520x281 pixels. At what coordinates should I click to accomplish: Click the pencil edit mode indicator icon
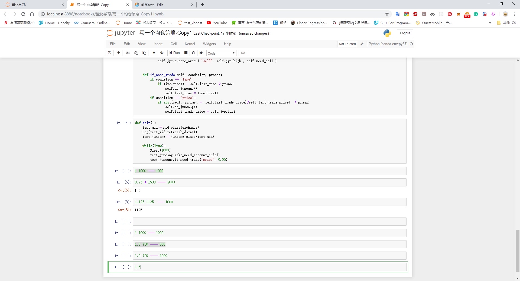point(362,44)
